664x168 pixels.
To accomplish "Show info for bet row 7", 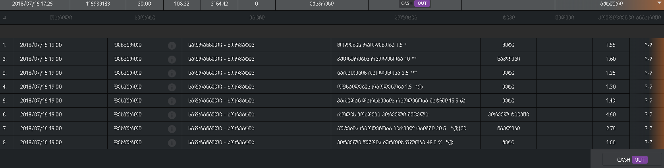I will point(172,129).
